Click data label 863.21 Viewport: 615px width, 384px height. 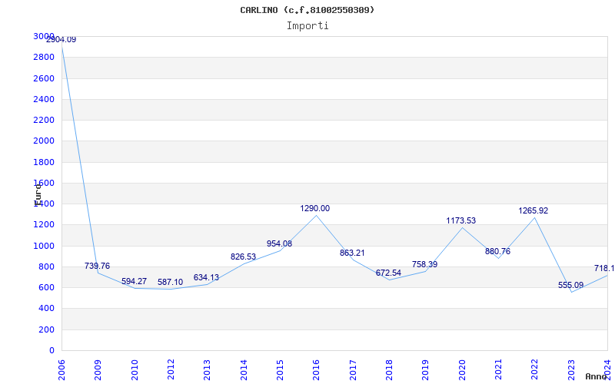352,253
